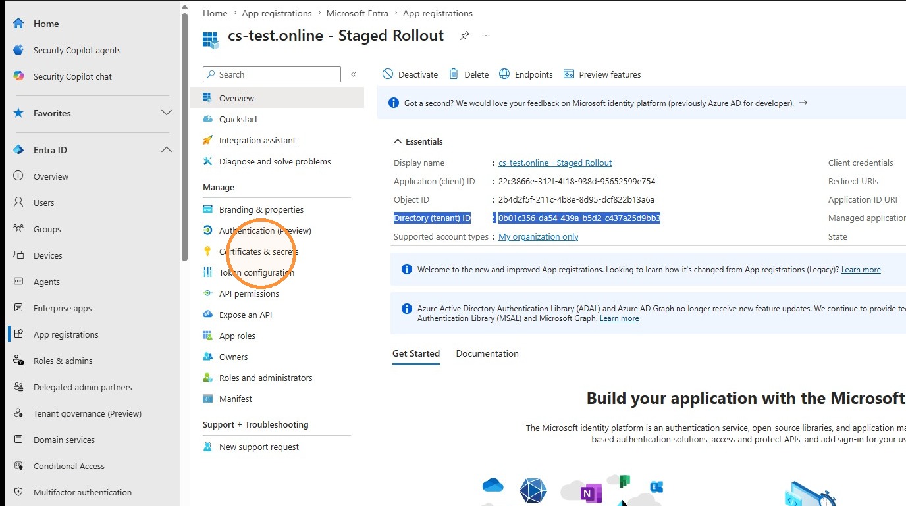
Task: Delete the app registration
Action: click(x=469, y=74)
